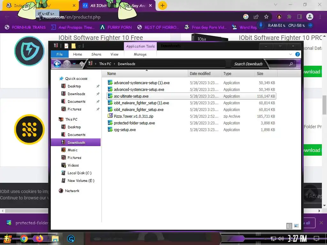Viewport: 327px width, 245px height.
Task: Select New Volume (E:) in sidebar
Action: point(78,181)
